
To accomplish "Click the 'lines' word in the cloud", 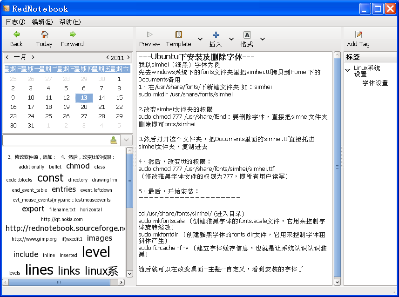I will pyautogui.click(x=39, y=270).
